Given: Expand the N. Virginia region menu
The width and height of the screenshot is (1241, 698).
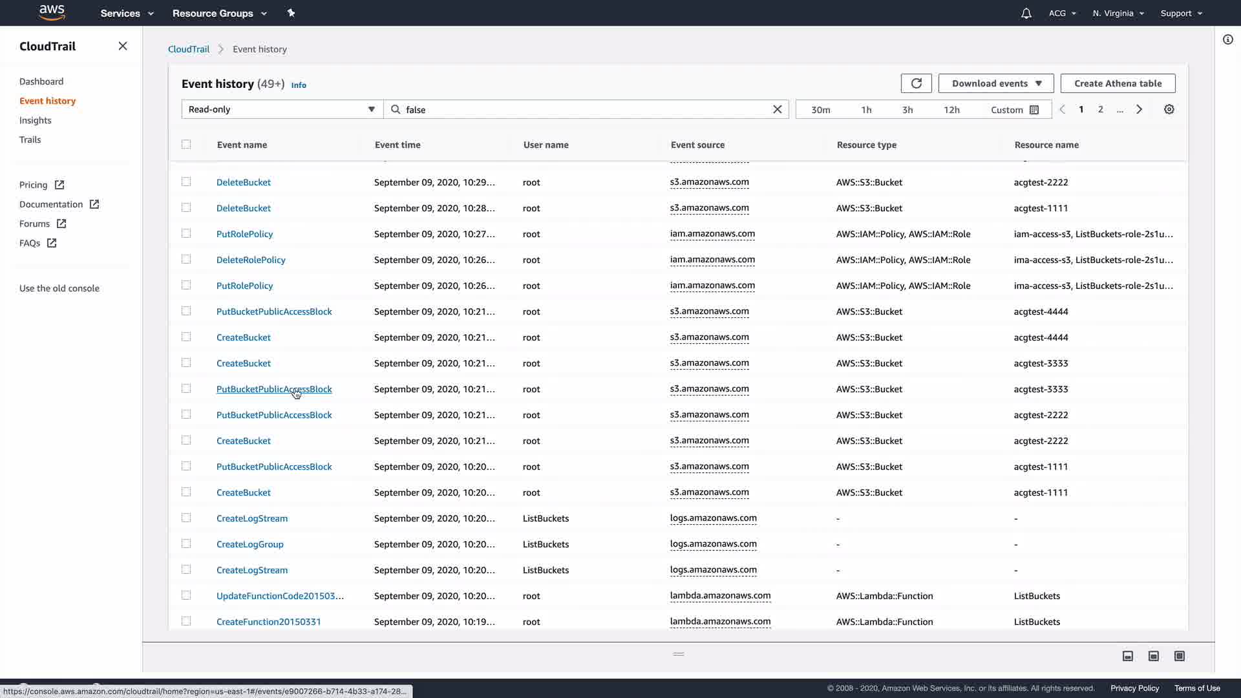Looking at the screenshot, I should click(1118, 13).
